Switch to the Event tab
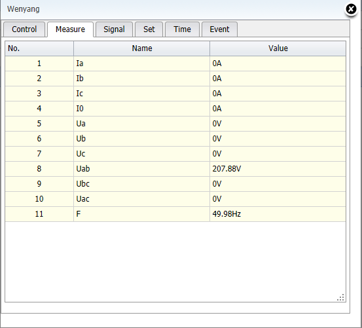Image resolution: width=362 pixels, height=328 pixels. coord(219,29)
